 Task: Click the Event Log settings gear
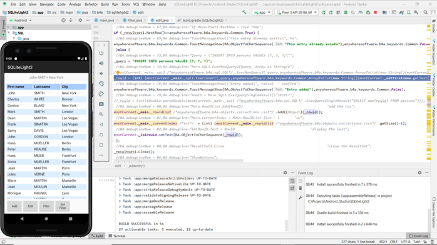tap(419, 172)
